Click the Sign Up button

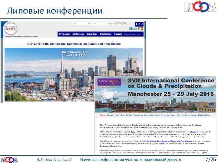123,24
